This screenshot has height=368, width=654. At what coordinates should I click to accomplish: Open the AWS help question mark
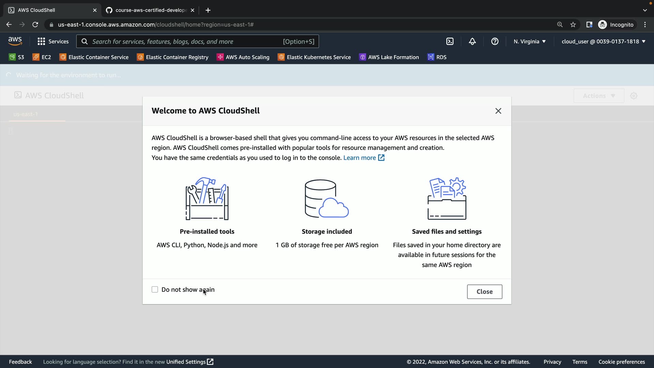tap(495, 42)
